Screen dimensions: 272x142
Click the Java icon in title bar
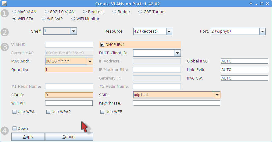click(4, 4)
